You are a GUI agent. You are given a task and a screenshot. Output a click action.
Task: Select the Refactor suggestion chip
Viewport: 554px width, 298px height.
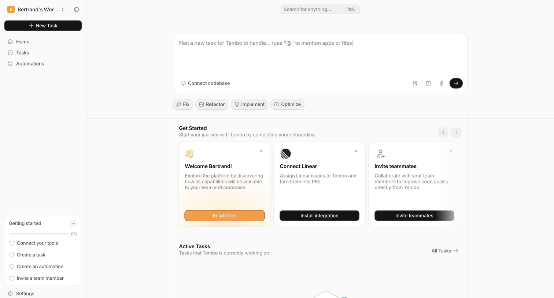click(212, 104)
